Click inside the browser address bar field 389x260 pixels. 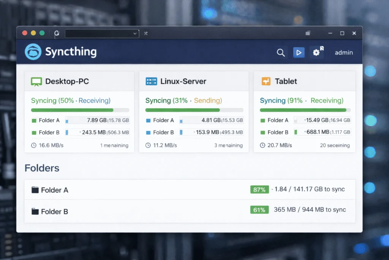click(x=99, y=33)
